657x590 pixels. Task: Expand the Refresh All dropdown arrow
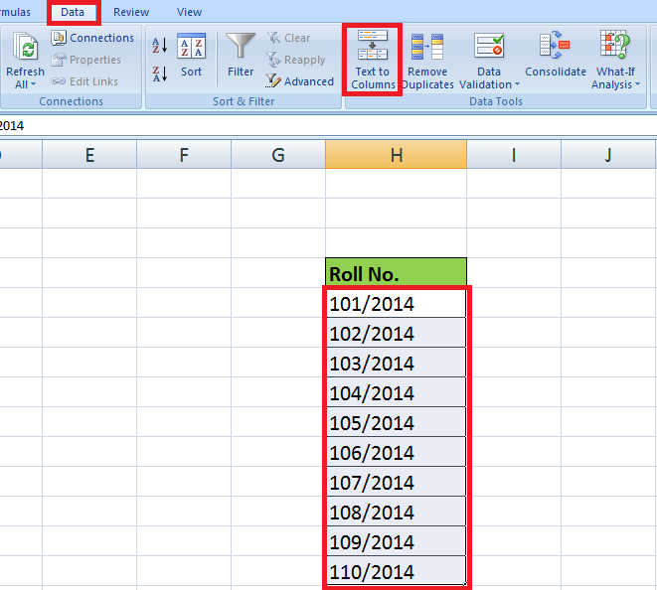coord(33,84)
